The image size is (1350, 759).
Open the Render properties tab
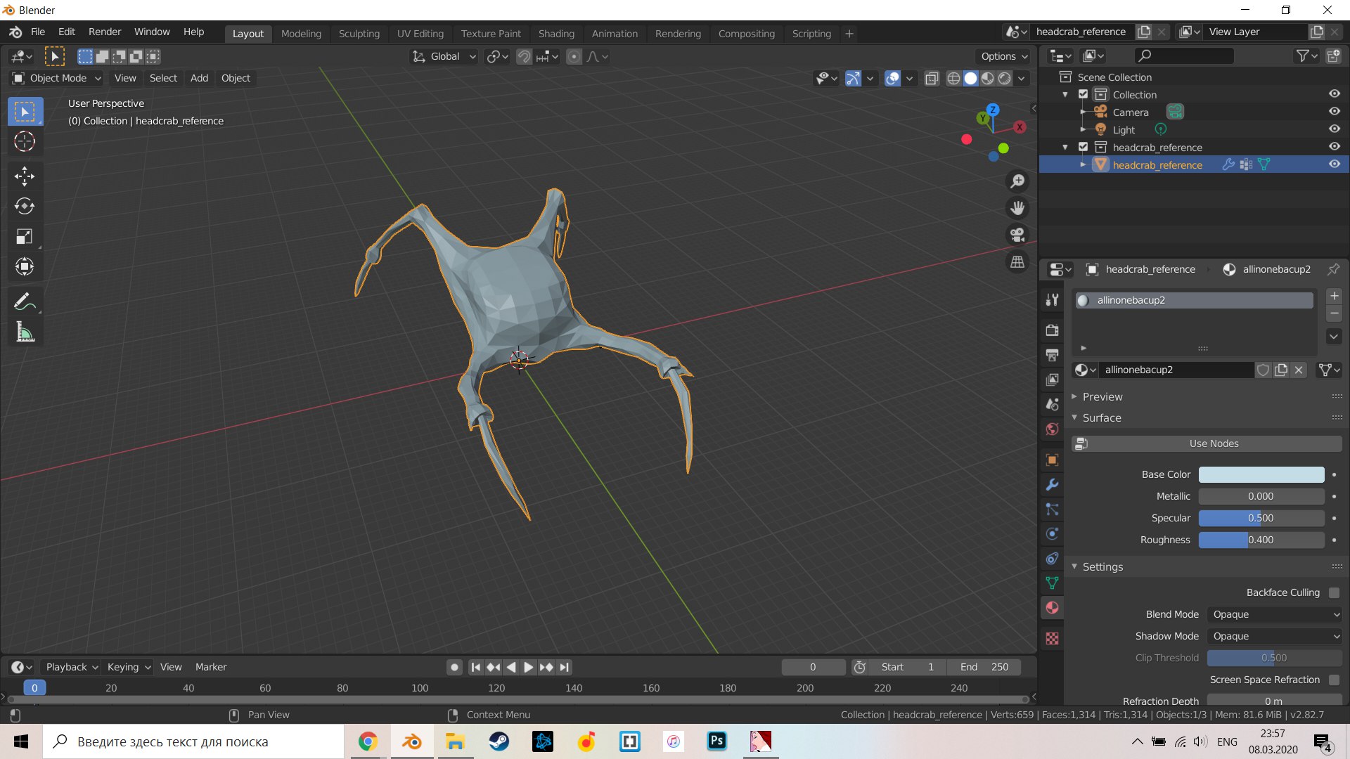(x=1052, y=330)
